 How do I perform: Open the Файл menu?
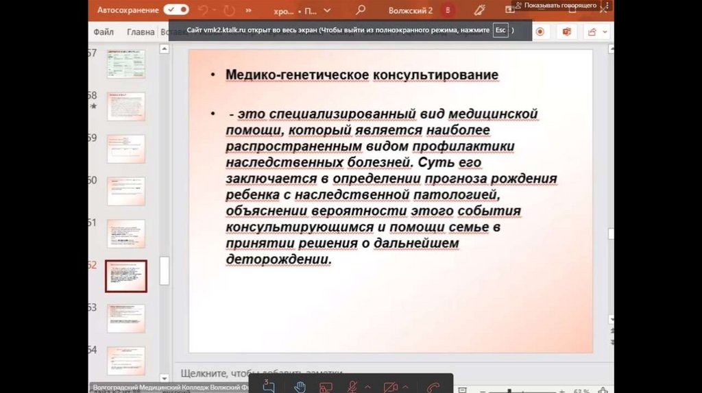point(104,32)
